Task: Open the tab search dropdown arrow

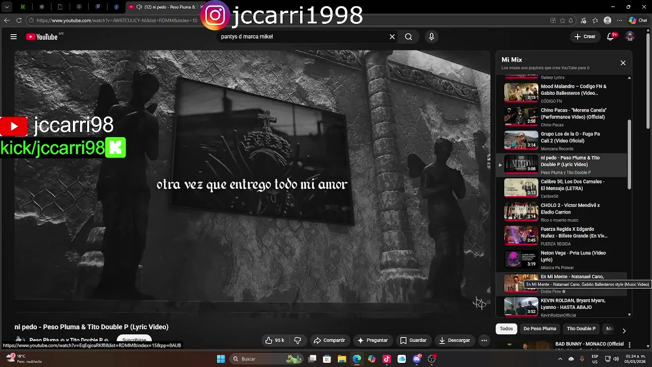Action: coord(7,7)
